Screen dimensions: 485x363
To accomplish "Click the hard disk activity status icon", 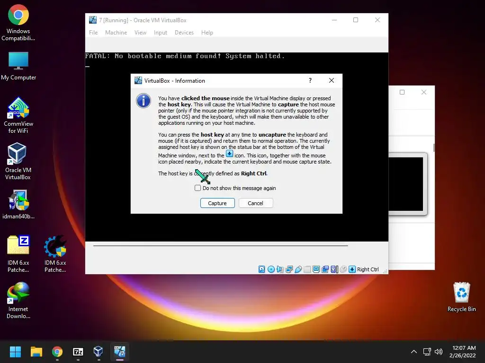I will (x=261, y=269).
